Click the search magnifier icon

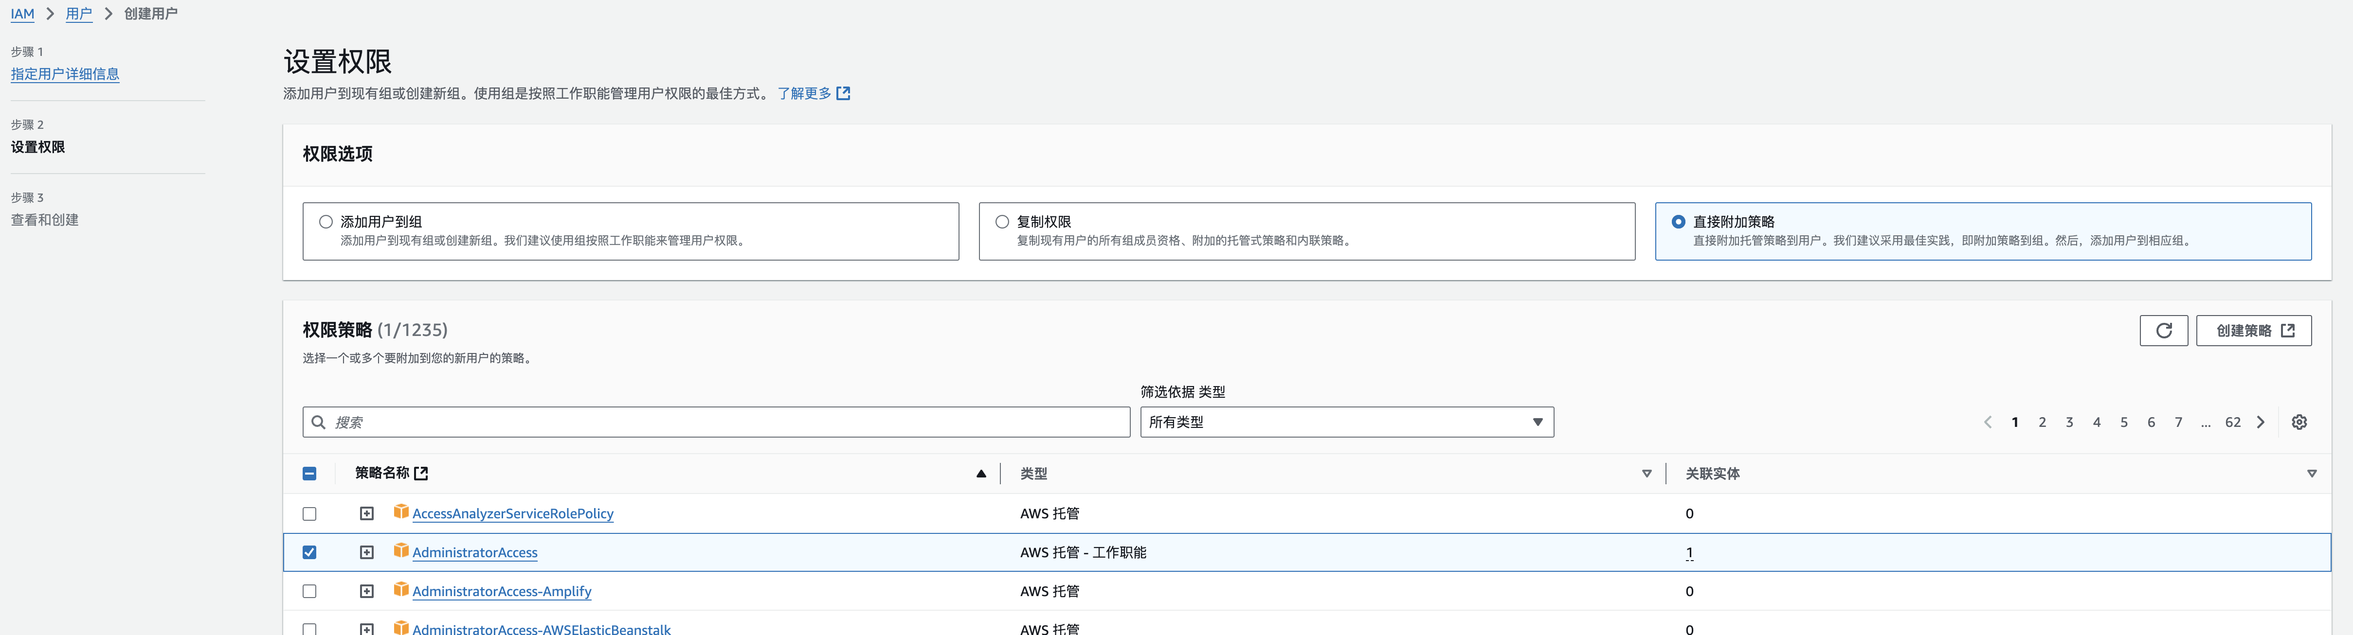pos(318,422)
